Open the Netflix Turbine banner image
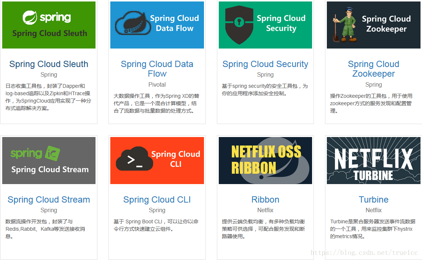This screenshot has width=422, height=260. pos(374,160)
